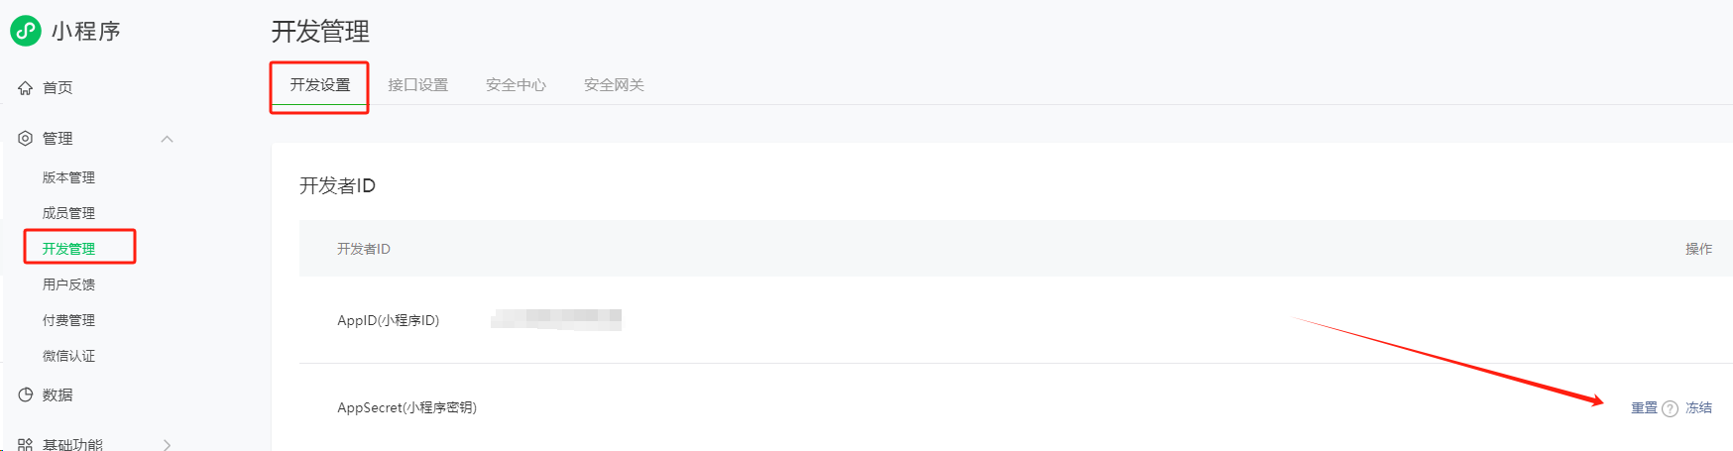Open 开发管理 in the sidebar
This screenshot has width=1733, height=451.
pos(68,249)
